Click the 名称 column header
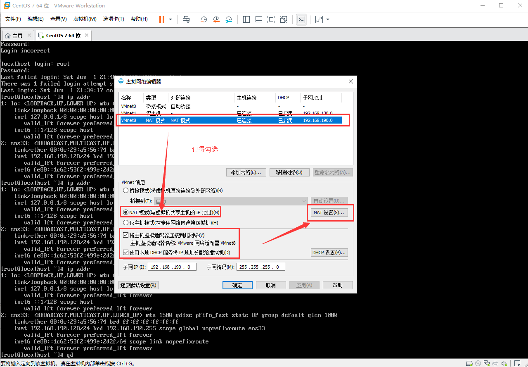The height and width of the screenshot is (367, 528). [131, 98]
